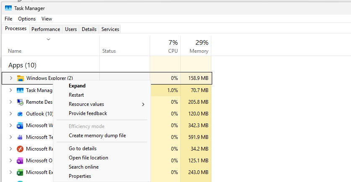This screenshot has width=351, height=182.
Task: Click the Task Manager process icon
Action: [20, 90]
